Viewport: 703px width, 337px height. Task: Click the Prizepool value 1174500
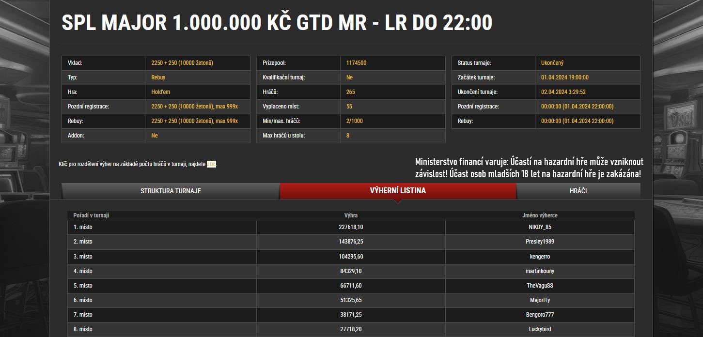pos(356,63)
